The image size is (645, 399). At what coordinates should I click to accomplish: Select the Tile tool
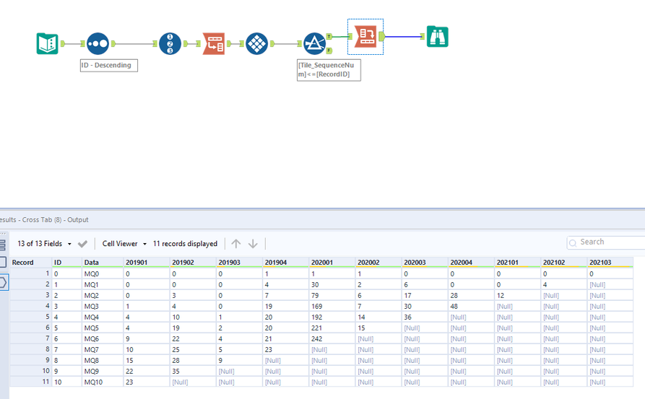point(256,43)
